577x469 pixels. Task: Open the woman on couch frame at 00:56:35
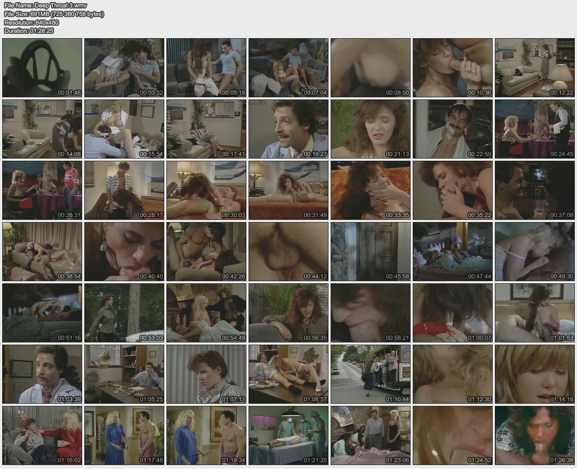pyautogui.click(x=288, y=313)
